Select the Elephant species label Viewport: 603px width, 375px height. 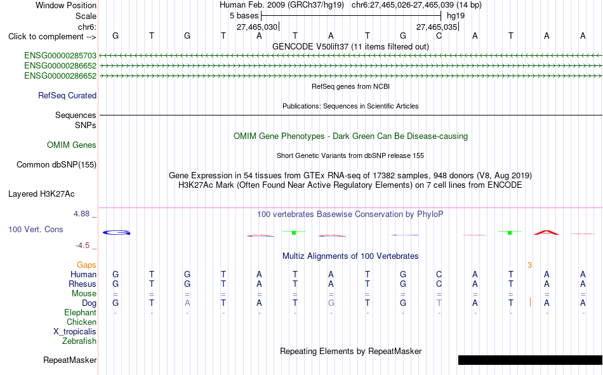click(x=81, y=313)
